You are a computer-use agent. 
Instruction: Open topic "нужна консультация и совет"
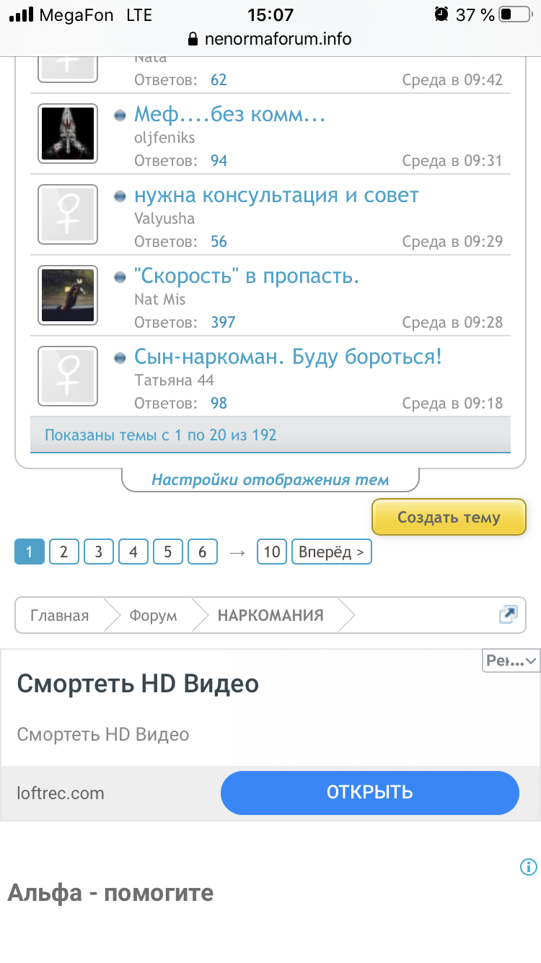click(x=276, y=196)
